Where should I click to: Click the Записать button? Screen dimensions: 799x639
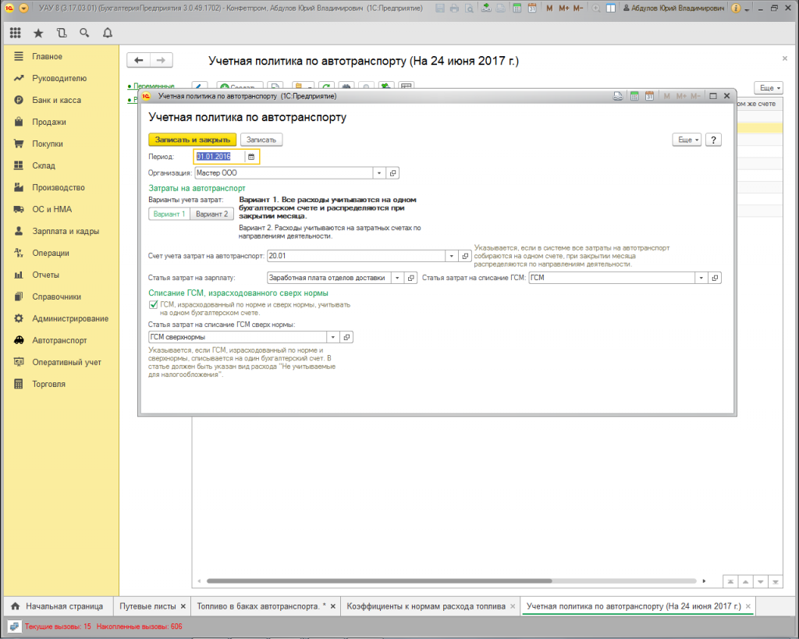[x=261, y=140]
